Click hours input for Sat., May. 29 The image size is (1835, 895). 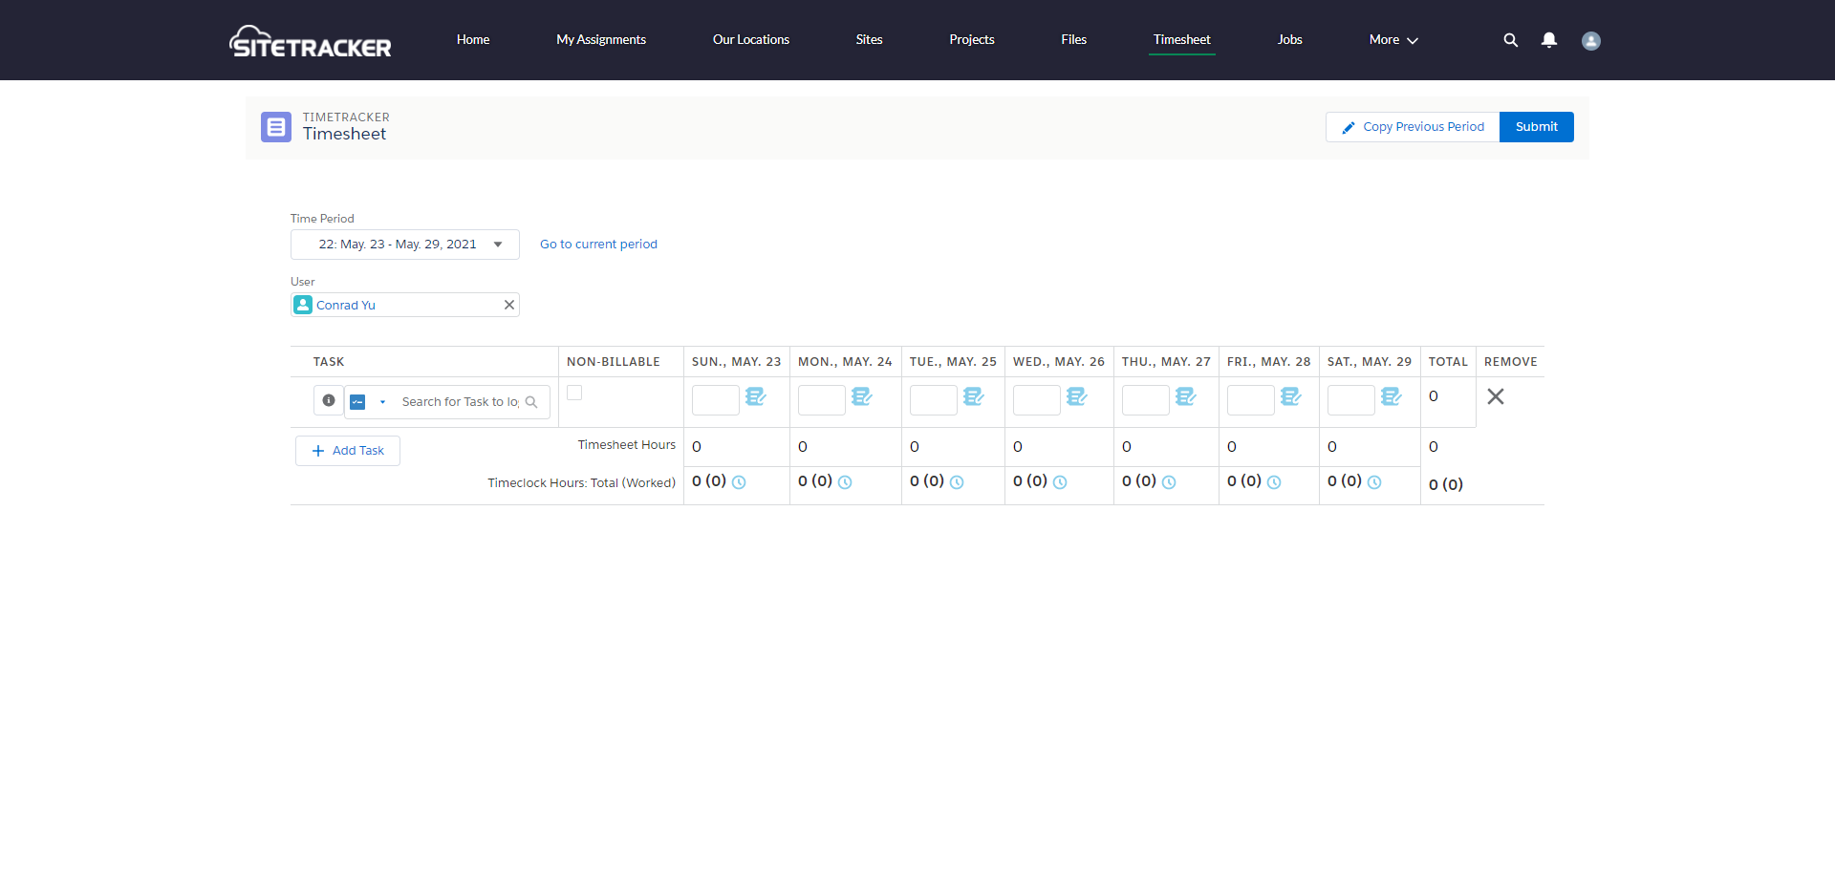pyautogui.click(x=1351, y=400)
